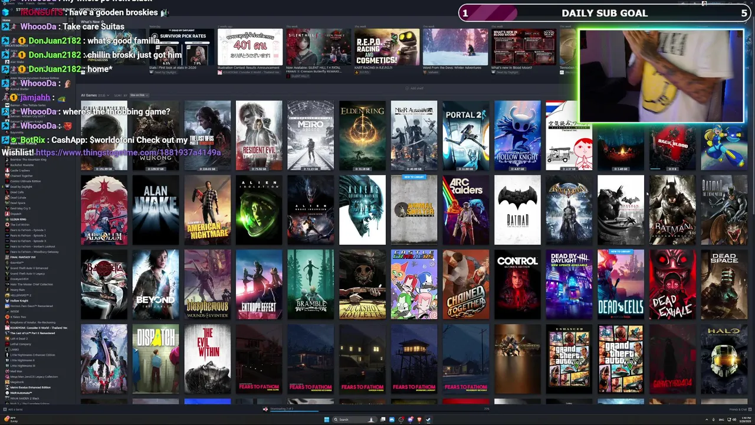Viewport: 755px width, 425px height.
Task: Select It Takes Two in the sidebar
Action: (18, 317)
